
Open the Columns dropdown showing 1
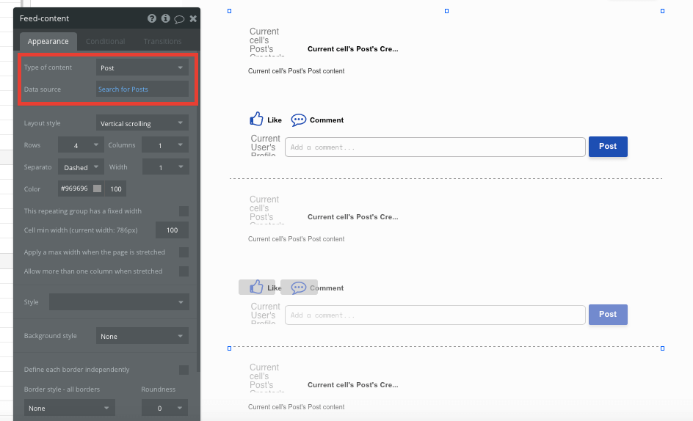coord(165,145)
